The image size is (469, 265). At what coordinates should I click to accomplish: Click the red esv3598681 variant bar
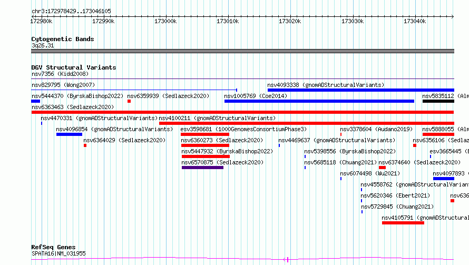click(205, 134)
